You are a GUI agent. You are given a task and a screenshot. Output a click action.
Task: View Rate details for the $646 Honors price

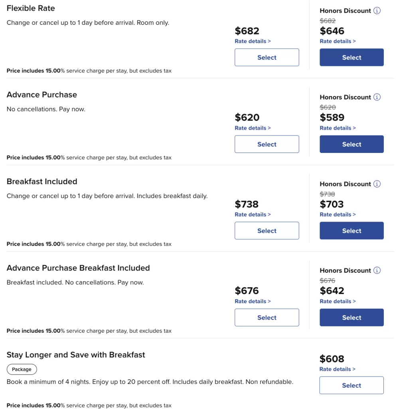338,41
